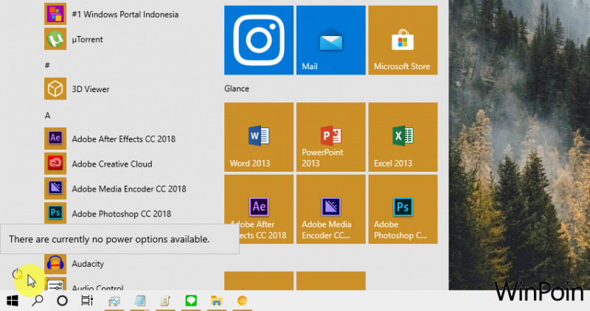Open Audacity from the app list
The height and width of the screenshot is (311, 590).
74,264
